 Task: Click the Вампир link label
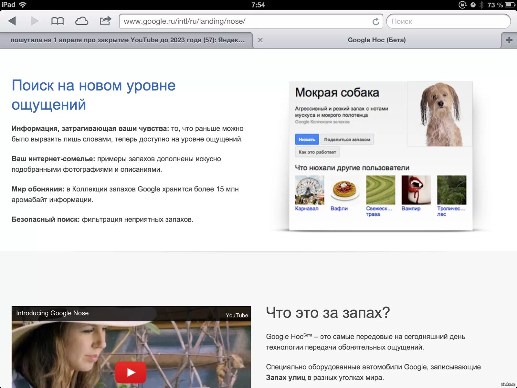coord(411,209)
